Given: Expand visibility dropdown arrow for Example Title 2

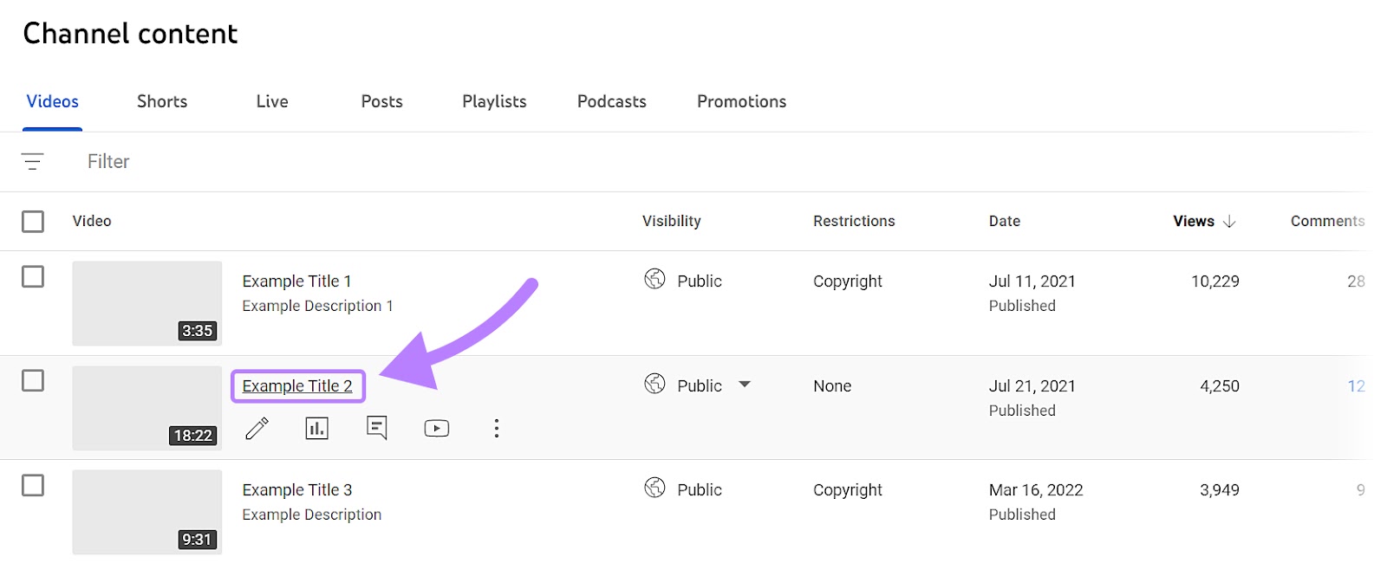Looking at the screenshot, I should point(744,385).
